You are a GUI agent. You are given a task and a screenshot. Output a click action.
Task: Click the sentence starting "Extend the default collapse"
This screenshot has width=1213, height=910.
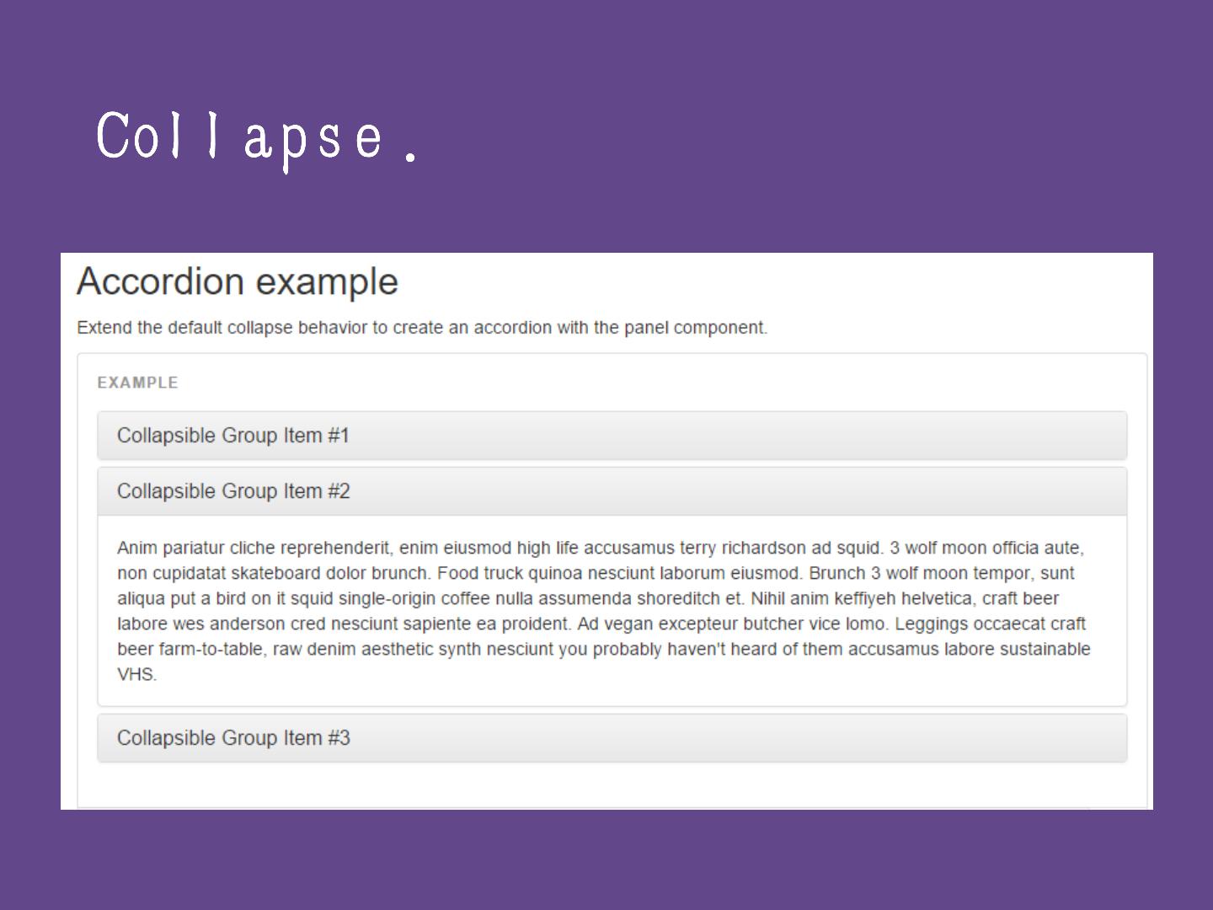pos(421,328)
